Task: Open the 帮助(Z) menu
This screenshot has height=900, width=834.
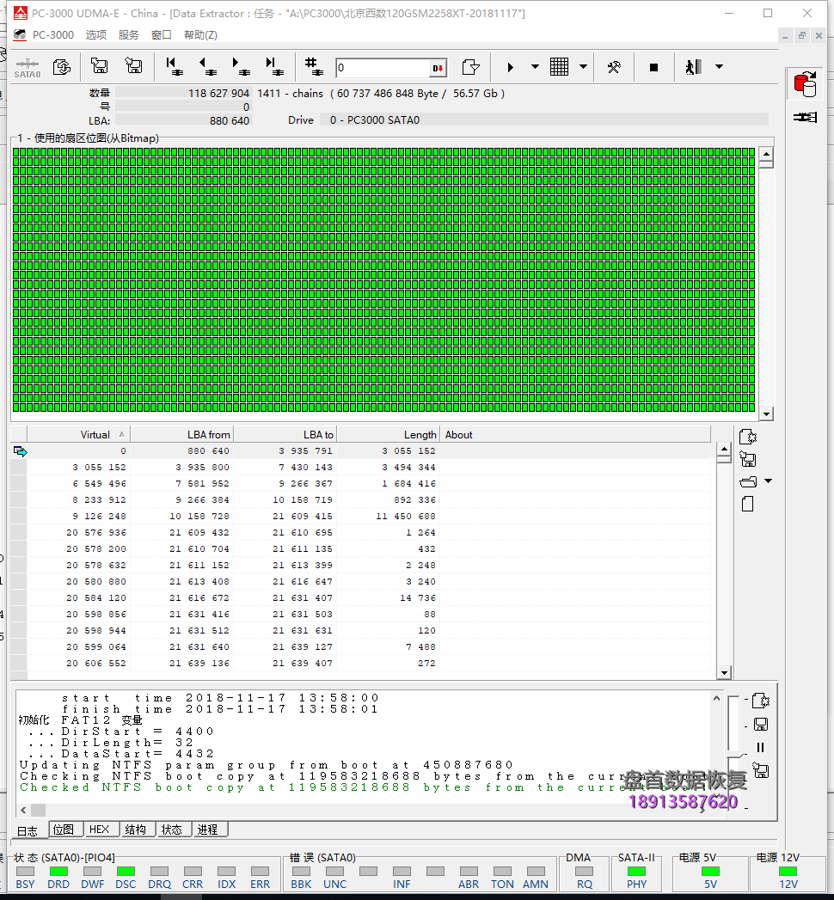Action: pyautogui.click(x=200, y=35)
